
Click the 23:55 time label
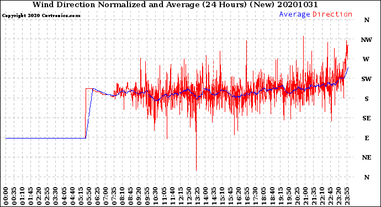click(x=347, y=196)
